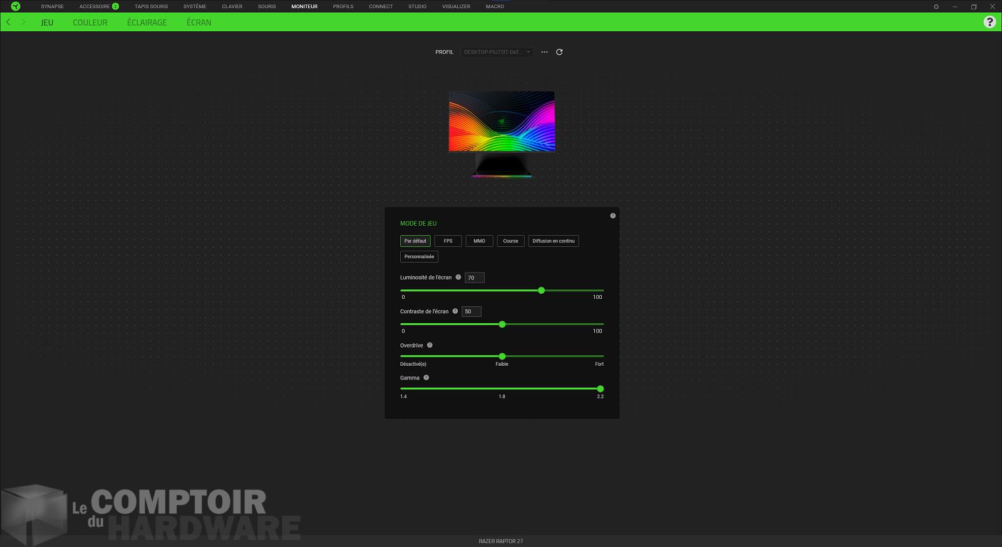This screenshot has height=547, width=1002.
Task: Select the Personnalisée game mode
Action: coord(419,256)
